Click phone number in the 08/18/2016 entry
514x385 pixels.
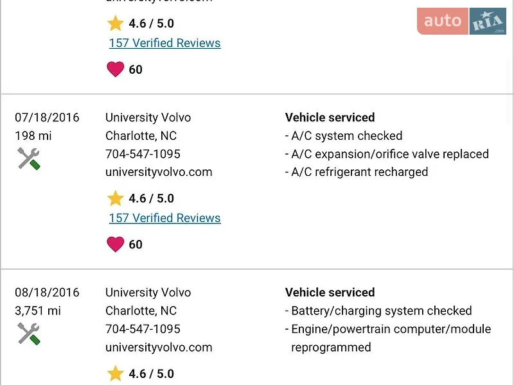[x=143, y=329]
